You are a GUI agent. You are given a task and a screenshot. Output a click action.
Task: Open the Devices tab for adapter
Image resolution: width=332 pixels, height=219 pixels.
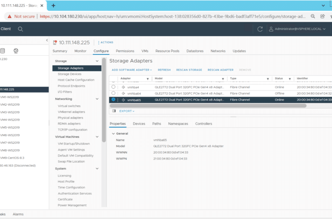(139, 124)
